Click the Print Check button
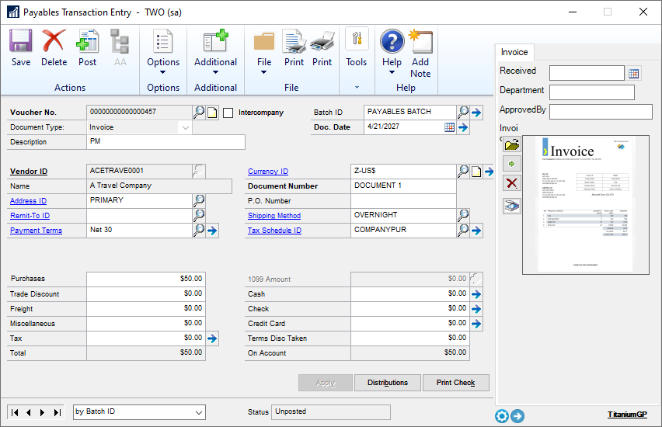 tap(456, 383)
